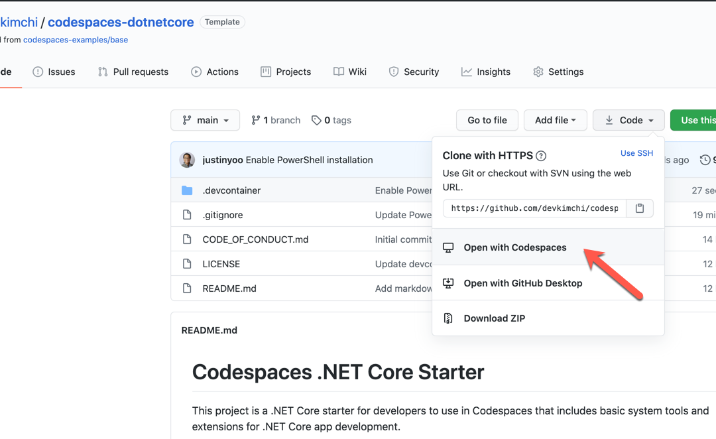Image resolution: width=716 pixels, height=439 pixels.
Task: Click the file icon next to CODE_OF_CONDUCT.md
Action: click(187, 239)
